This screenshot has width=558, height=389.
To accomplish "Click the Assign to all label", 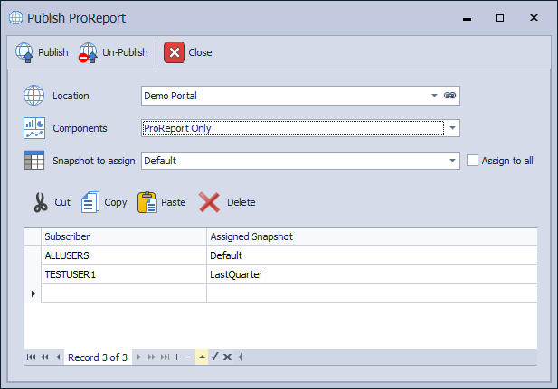I will click(x=507, y=161).
